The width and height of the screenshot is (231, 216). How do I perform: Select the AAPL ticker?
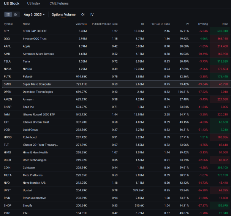point(7,46)
